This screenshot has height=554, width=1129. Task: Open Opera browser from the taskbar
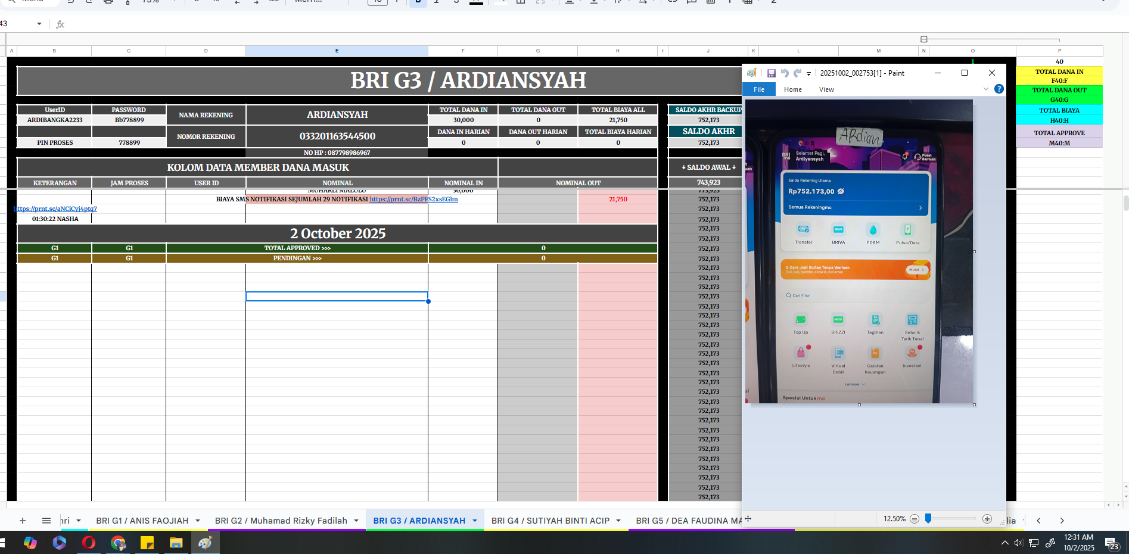pyautogui.click(x=88, y=543)
